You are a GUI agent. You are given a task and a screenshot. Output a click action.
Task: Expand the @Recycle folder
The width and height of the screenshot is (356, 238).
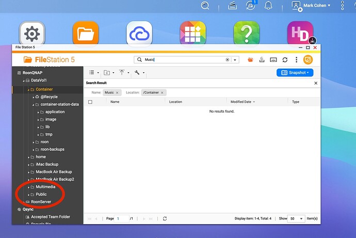[34, 97]
